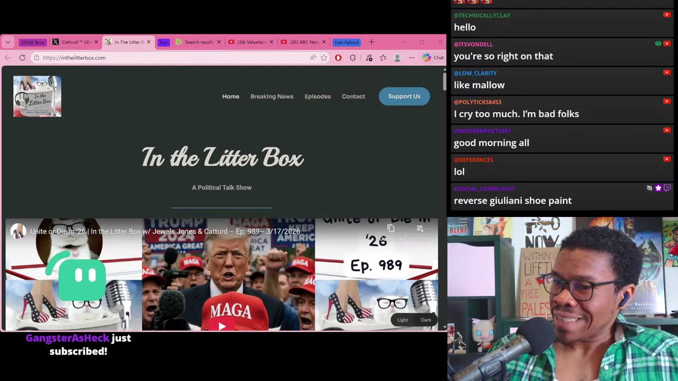Open the Extensions puzzle-piece icon
The height and width of the screenshot is (381, 678).
[x=353, y=58]
